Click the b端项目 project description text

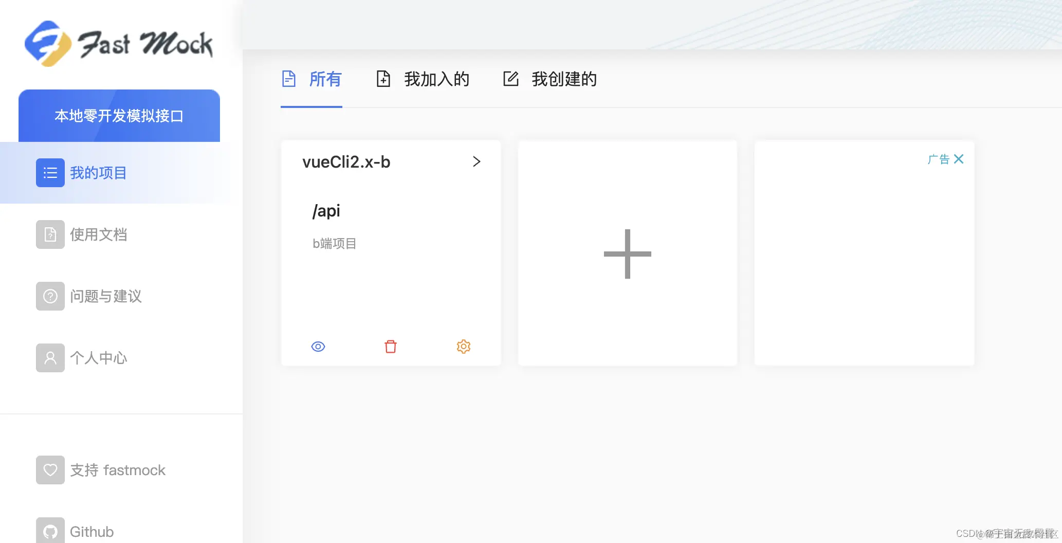click(x=334, y=244)
